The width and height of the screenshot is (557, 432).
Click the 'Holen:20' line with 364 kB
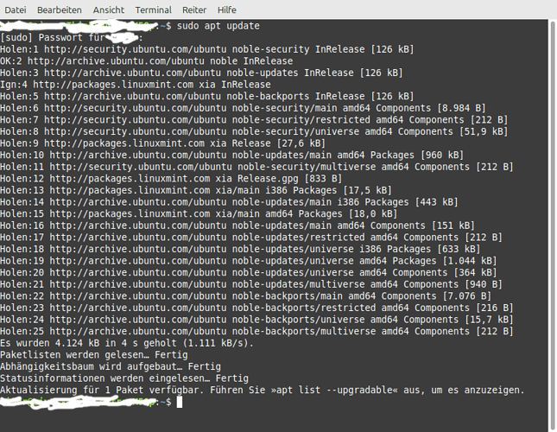[249, 272]
